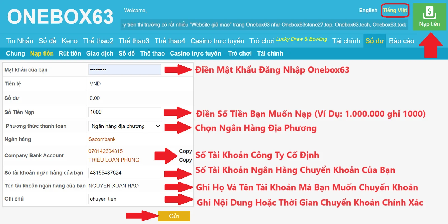Viewport: 448px width, 224px height.
Task: Open the Phương thức thanh toán dropdown
Action: 125,126
